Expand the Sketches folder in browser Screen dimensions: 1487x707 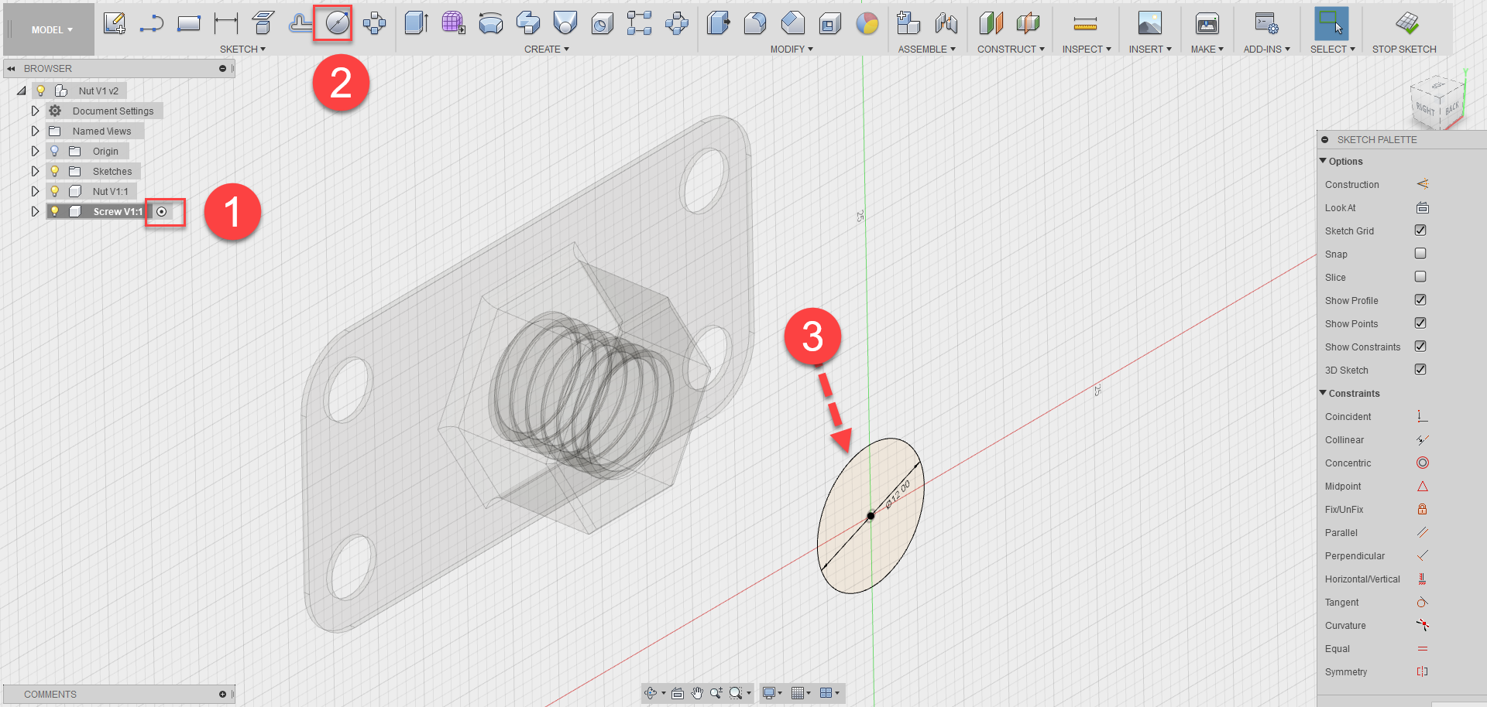click(35, 171)
